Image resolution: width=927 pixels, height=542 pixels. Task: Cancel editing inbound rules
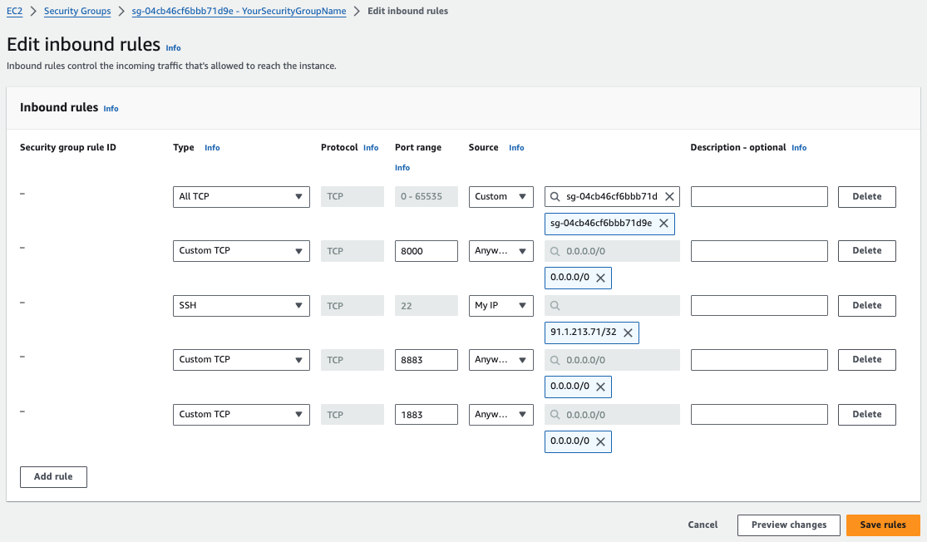pyautogui.click(x=703, y=525)
